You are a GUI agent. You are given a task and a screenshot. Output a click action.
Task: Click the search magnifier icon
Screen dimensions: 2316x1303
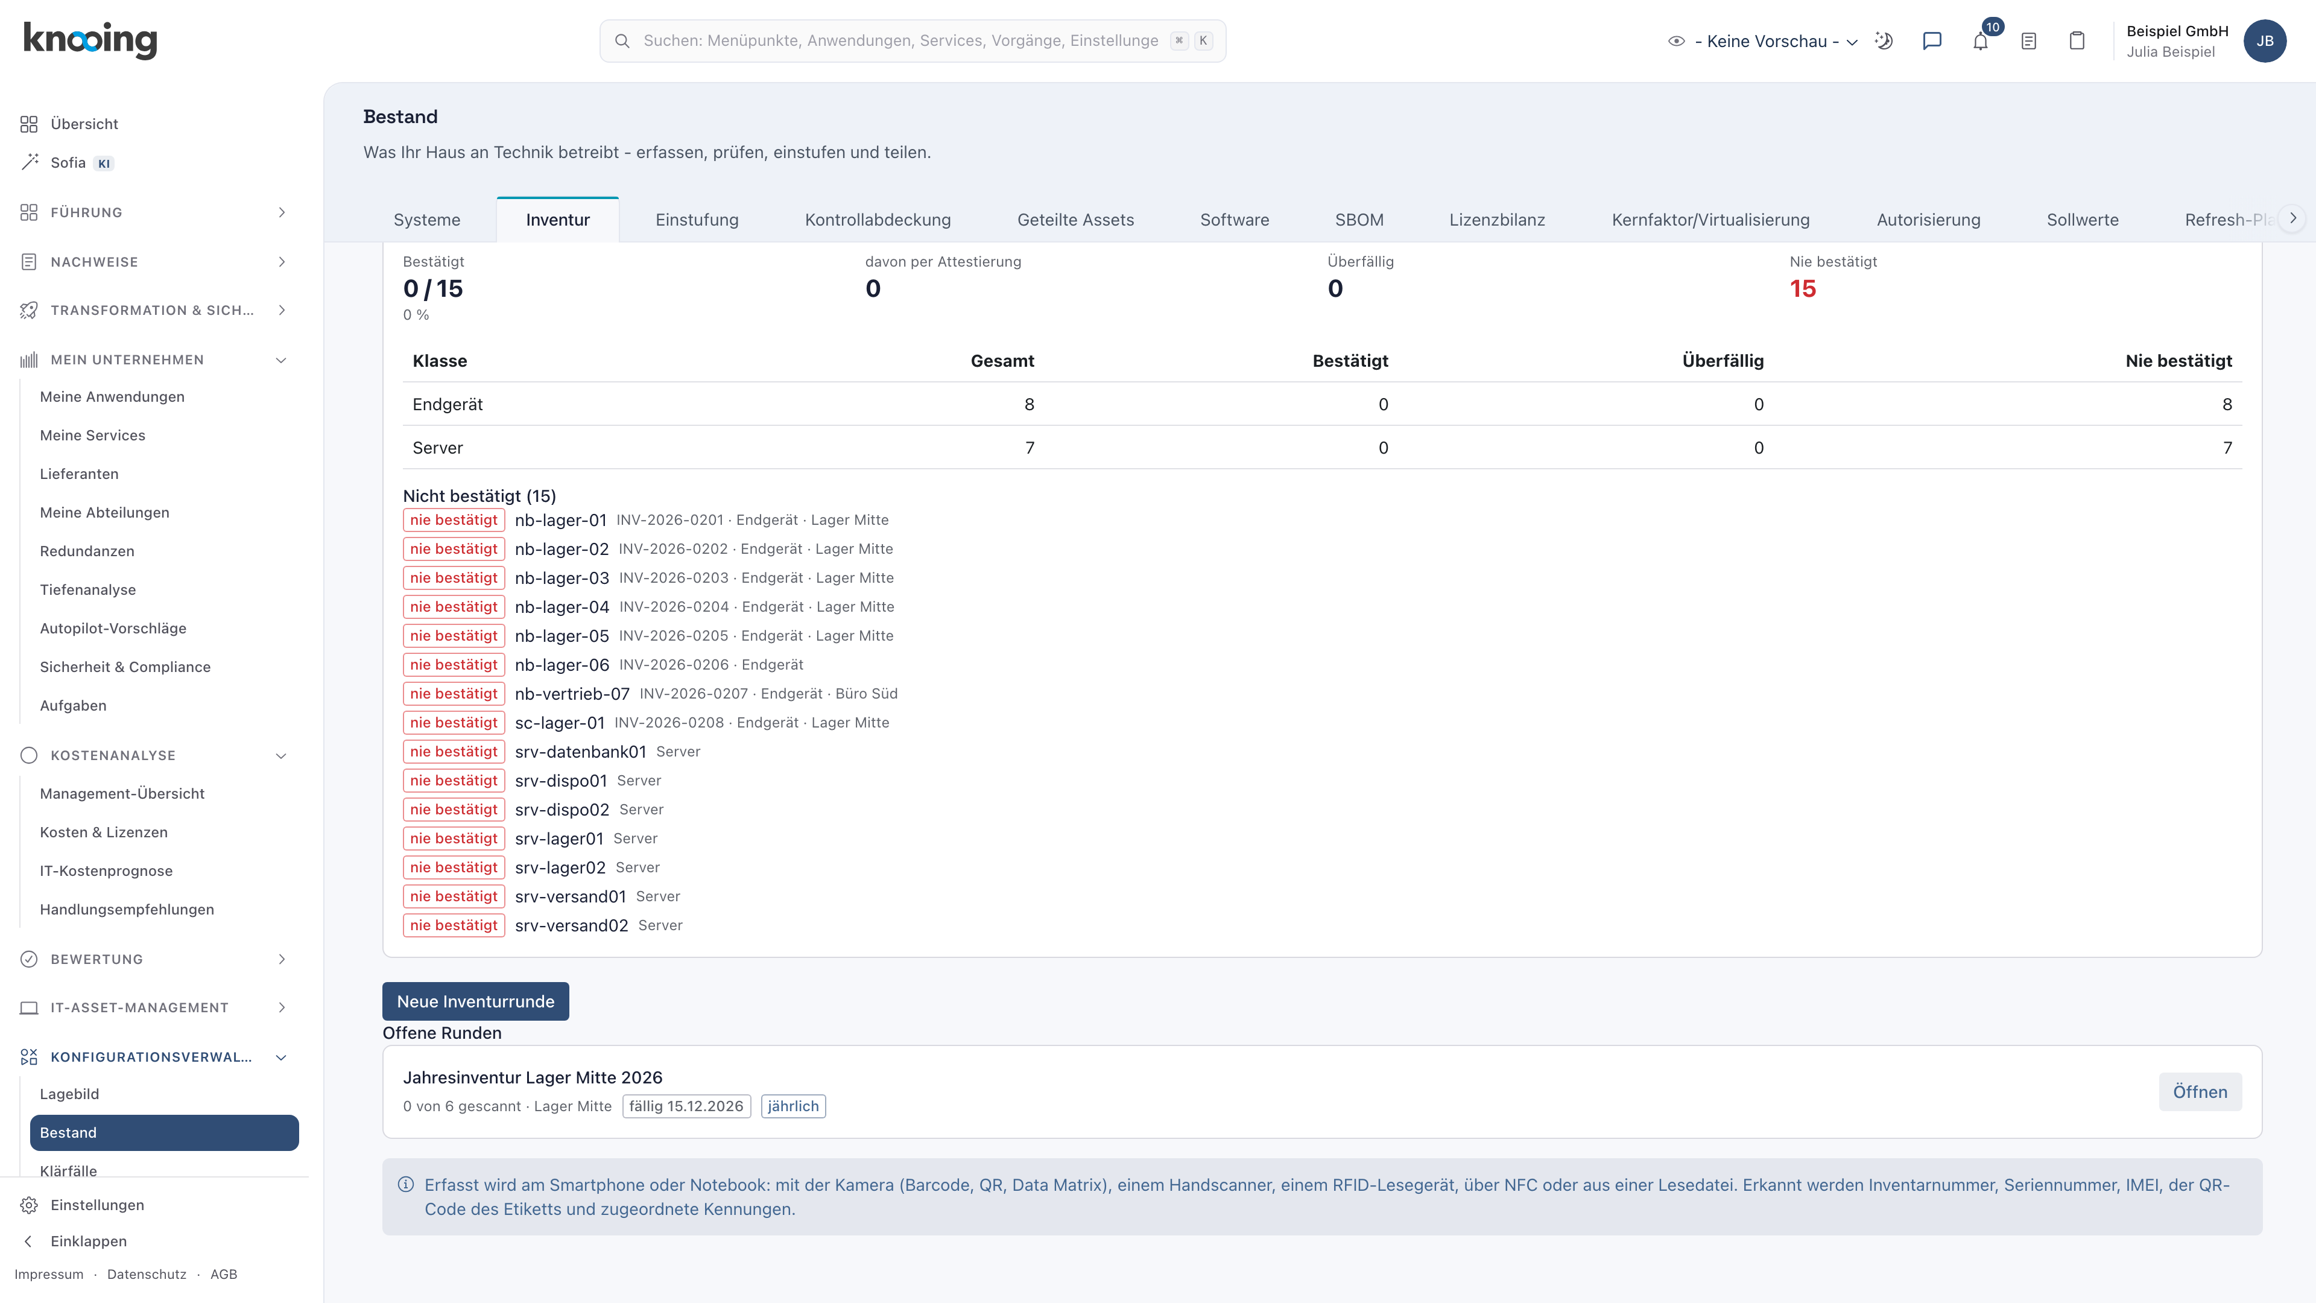point(621,42)
